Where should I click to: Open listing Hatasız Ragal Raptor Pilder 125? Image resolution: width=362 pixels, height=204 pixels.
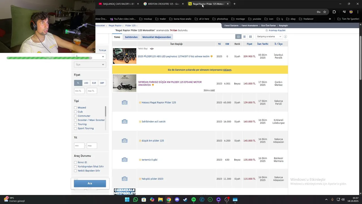click(159, 103)
